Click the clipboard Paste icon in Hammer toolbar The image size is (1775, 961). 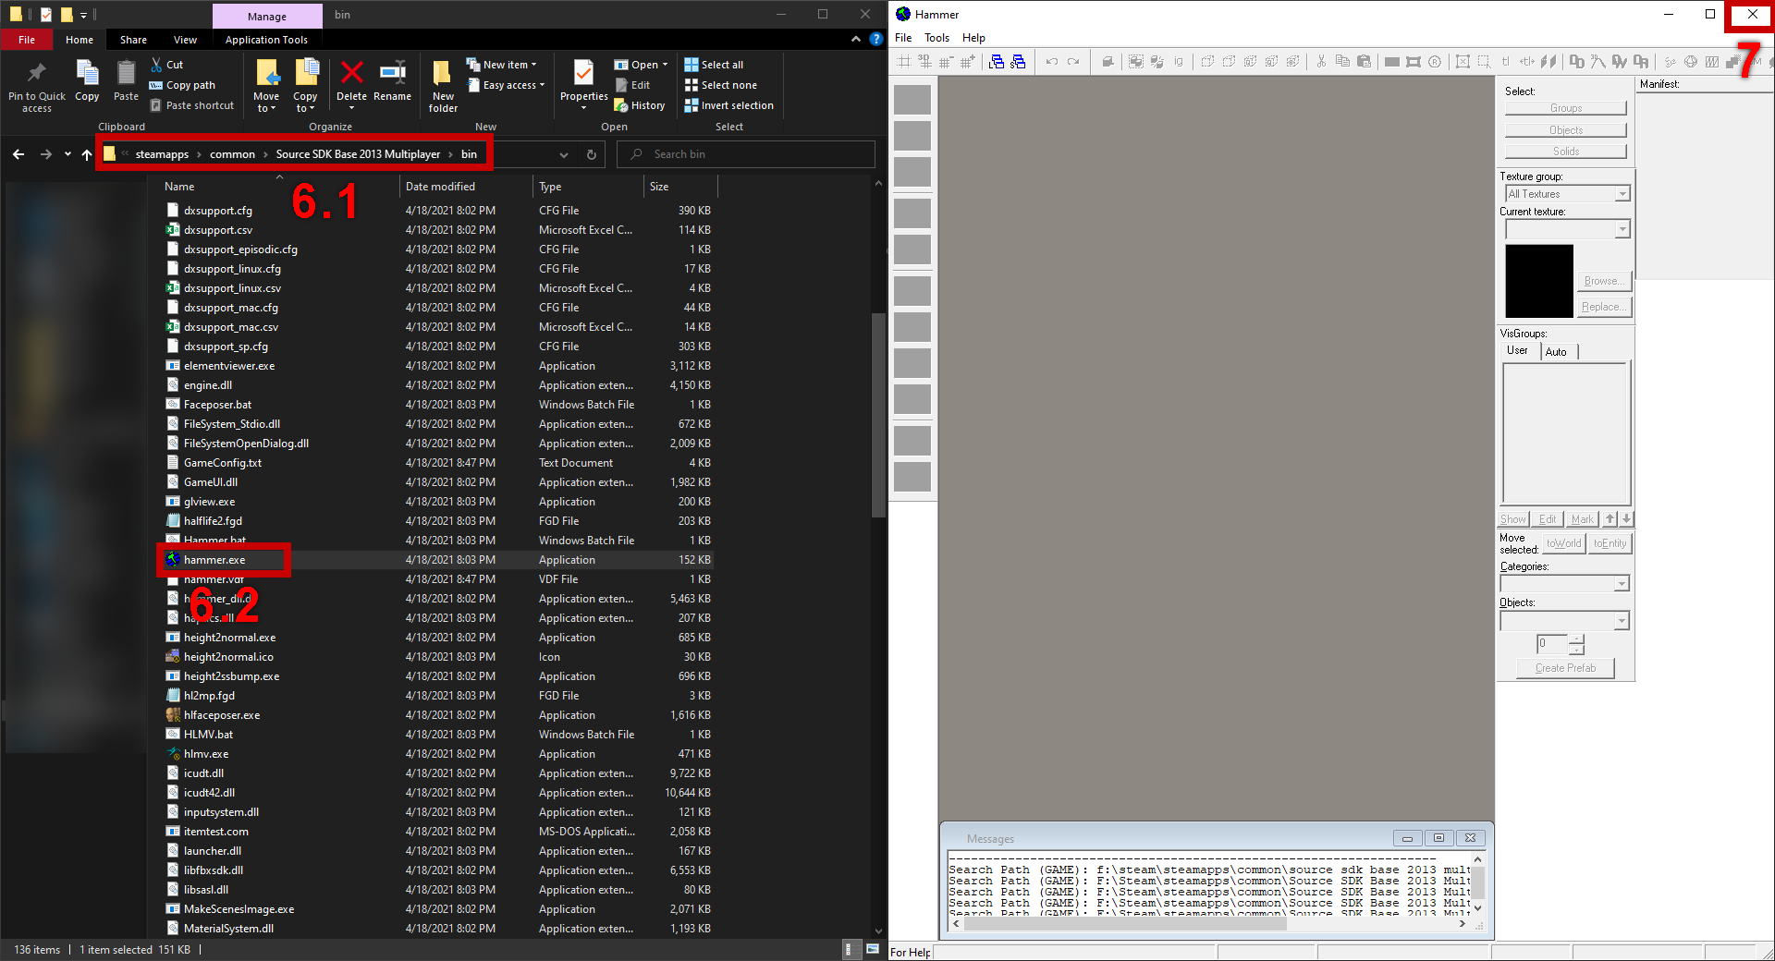pyautogui.click(x=1364, y=62)
